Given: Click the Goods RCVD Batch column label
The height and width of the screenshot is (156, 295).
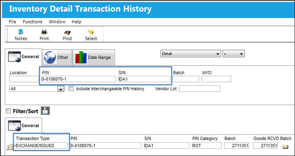Looking at the screenshot, I should 272,138.
